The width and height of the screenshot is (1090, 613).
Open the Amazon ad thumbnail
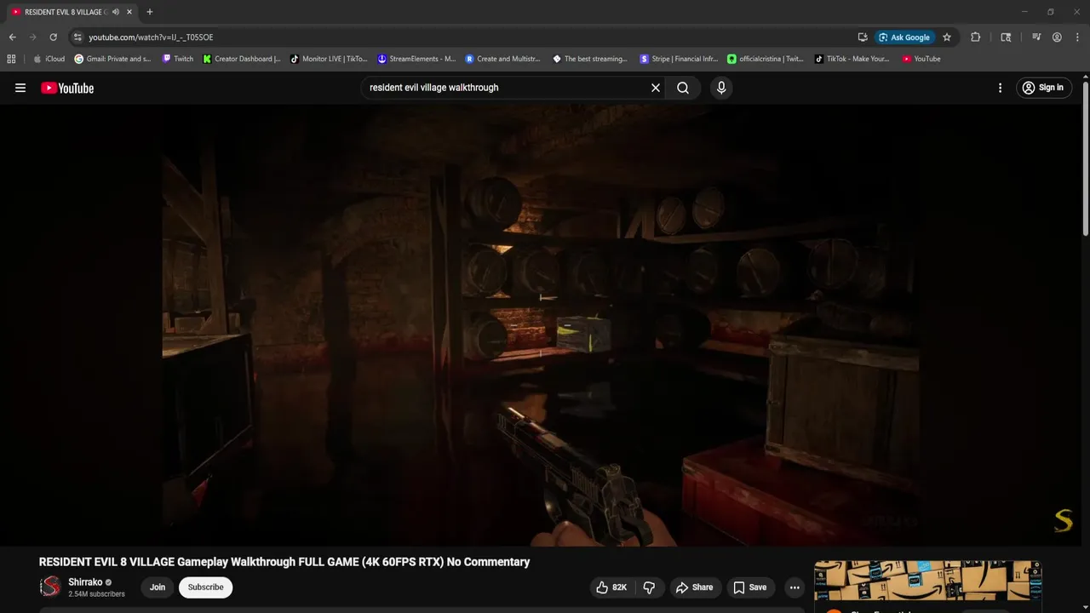pyautogui.click(x=927, y=581)
